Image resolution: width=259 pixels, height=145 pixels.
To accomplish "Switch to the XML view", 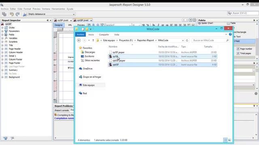I will click(70, 25).
